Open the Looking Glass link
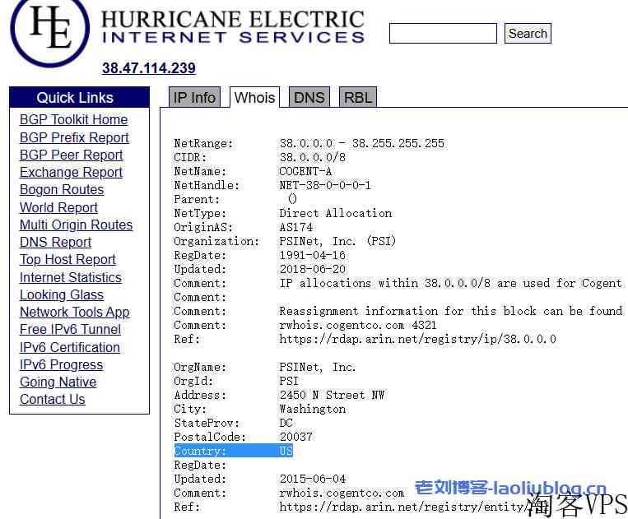Screen dimensions: 628x519 point(62,294)
